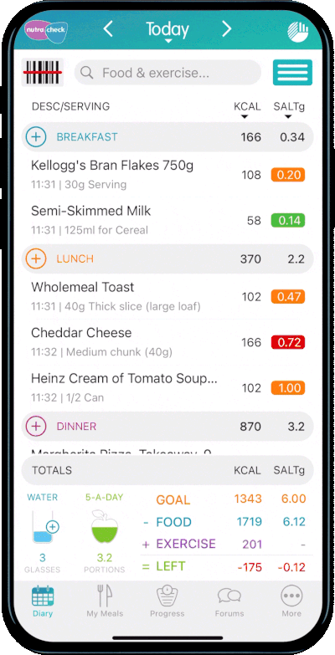Tap the Nutracheck logo
Image resolution: width=335 pixels, height=655 pixels.
(x=45, y=30)
